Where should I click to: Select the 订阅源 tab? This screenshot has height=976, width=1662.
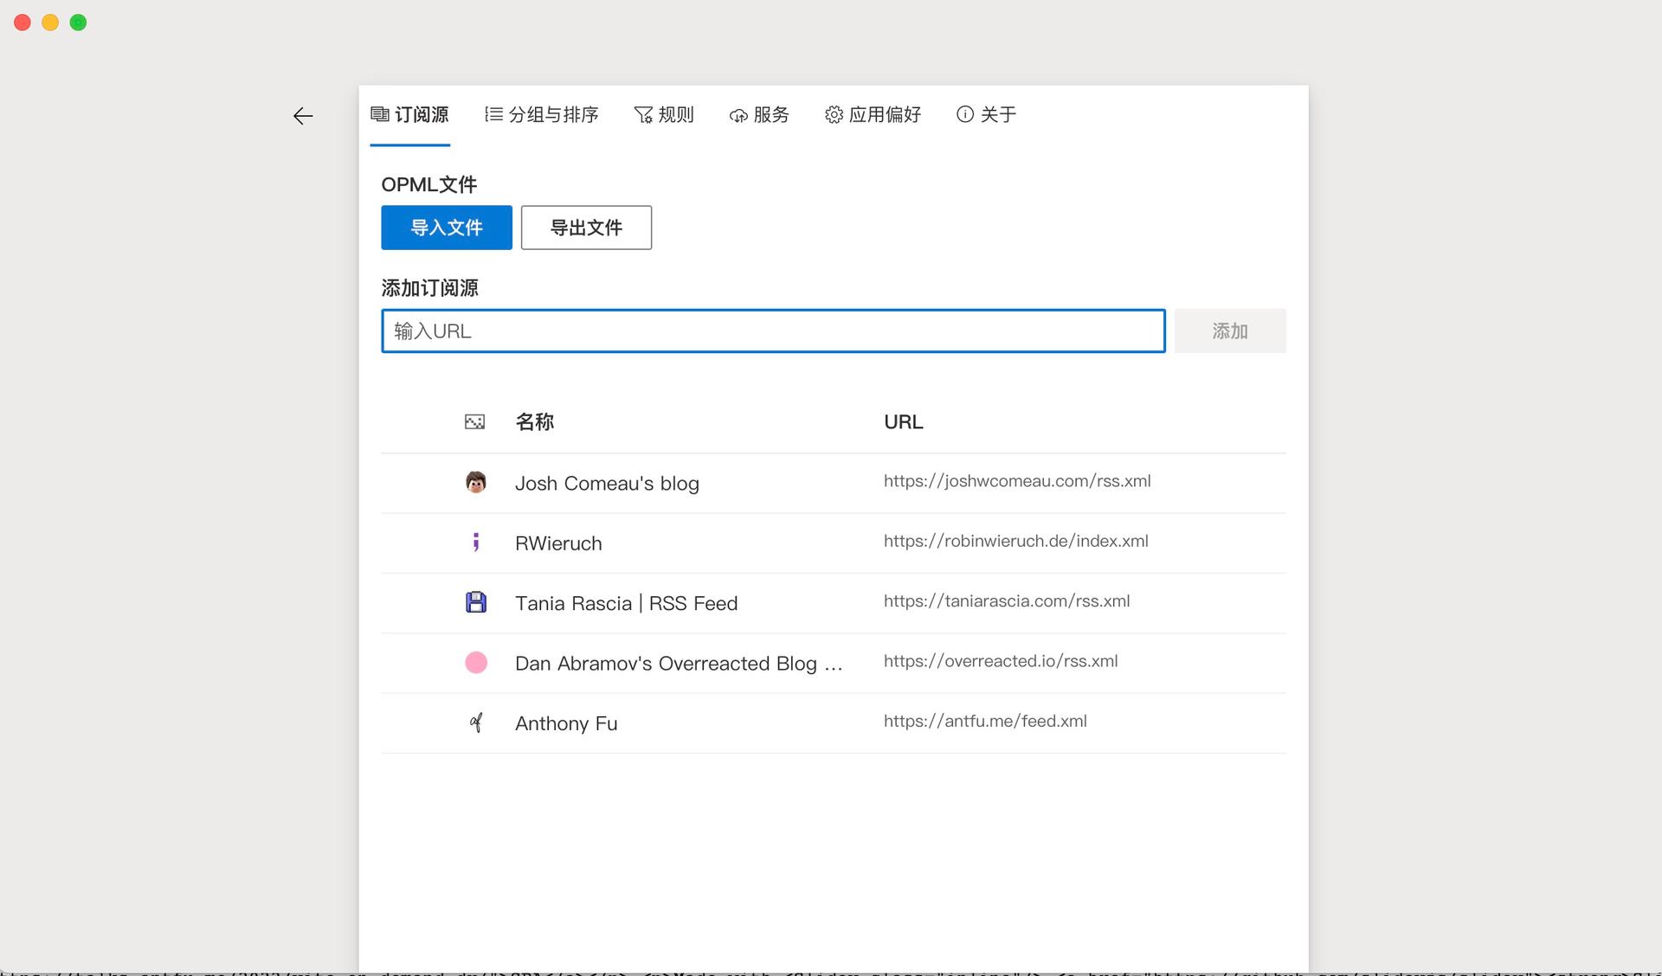click(409, 115)
